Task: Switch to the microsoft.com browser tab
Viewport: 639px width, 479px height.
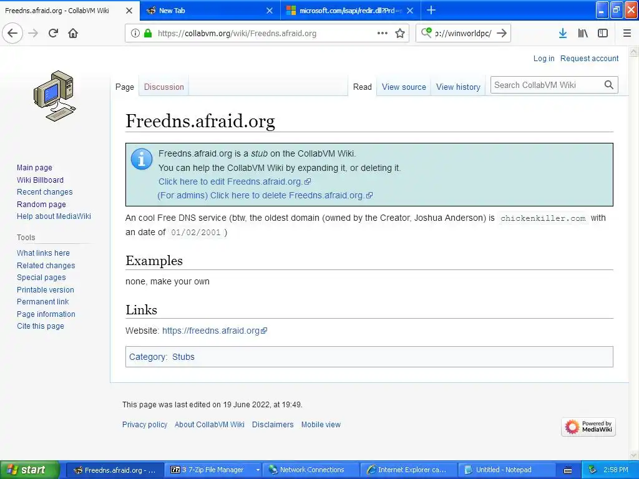Action: tap(351, 11)
